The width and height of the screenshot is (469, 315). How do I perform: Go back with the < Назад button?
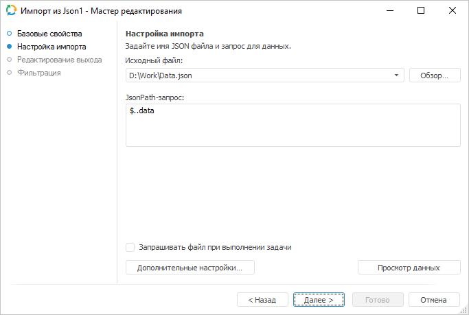coord(262,300)
